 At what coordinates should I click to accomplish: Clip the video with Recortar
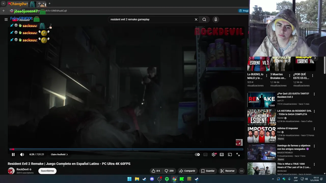click(x=227, y=171)
